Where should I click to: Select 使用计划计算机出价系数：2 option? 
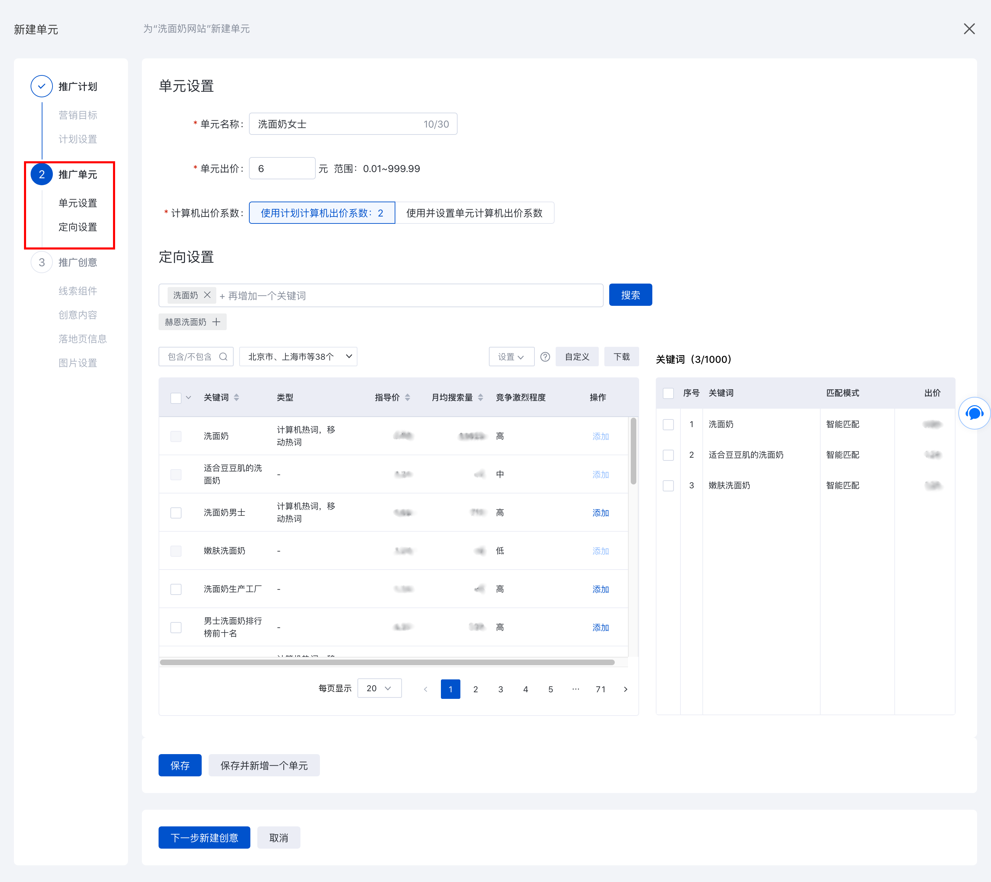(x=322, y=213)
